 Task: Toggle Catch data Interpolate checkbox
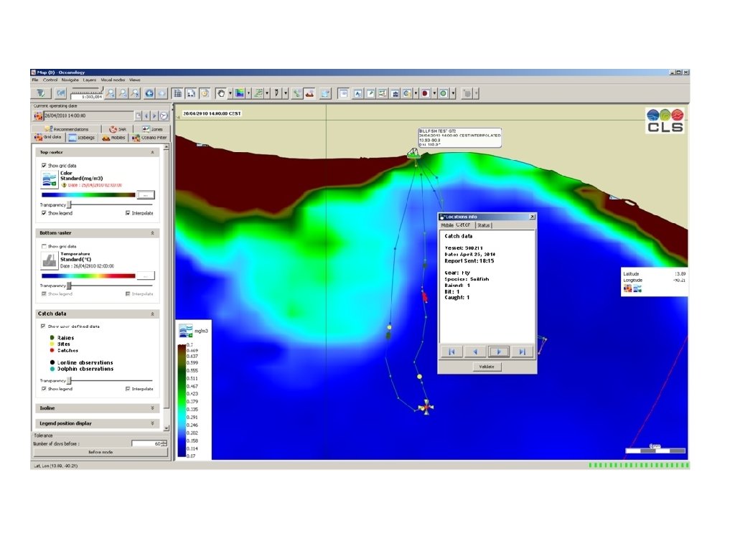pos(128,389)
